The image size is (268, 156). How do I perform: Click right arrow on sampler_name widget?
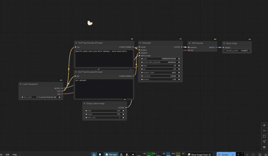click(x=179, y=72)
